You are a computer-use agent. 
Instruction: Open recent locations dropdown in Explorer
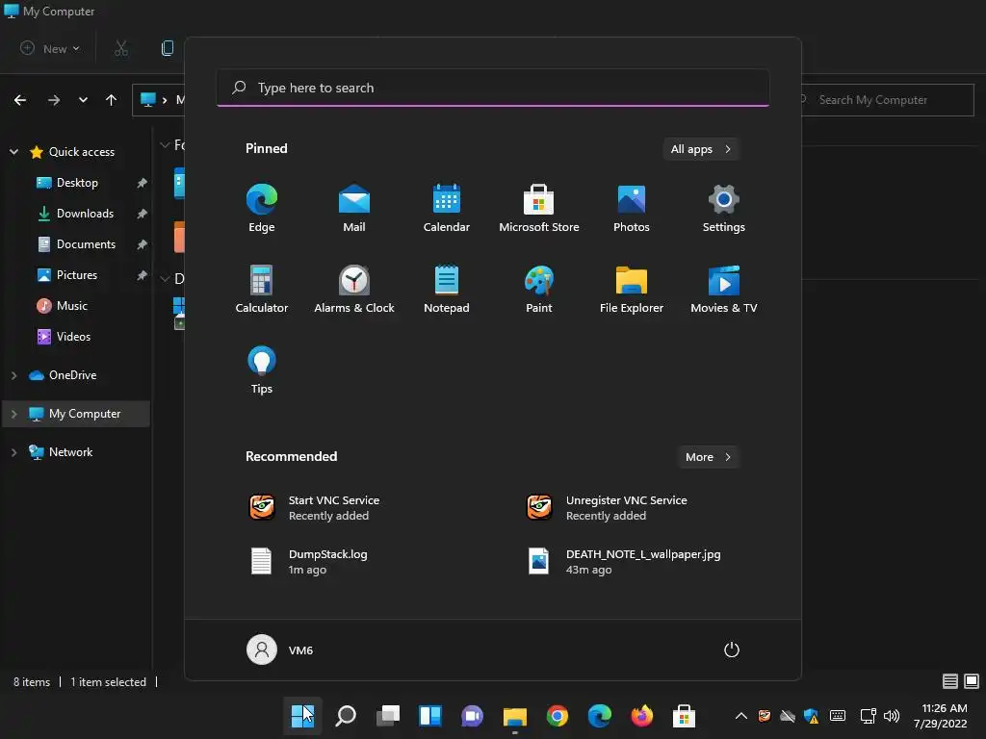(83, 100)
